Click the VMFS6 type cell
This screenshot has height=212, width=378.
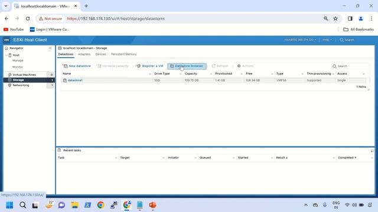(x=281, y=80)
